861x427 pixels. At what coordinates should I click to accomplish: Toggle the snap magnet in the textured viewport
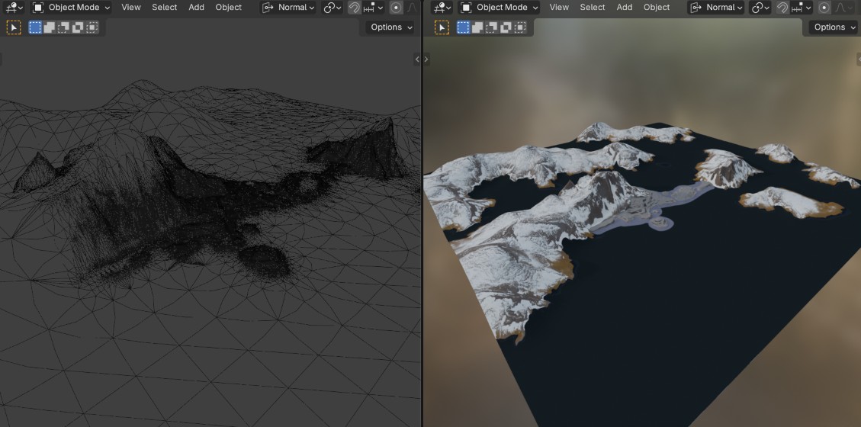pyautogui.click(x=782, y=8)
